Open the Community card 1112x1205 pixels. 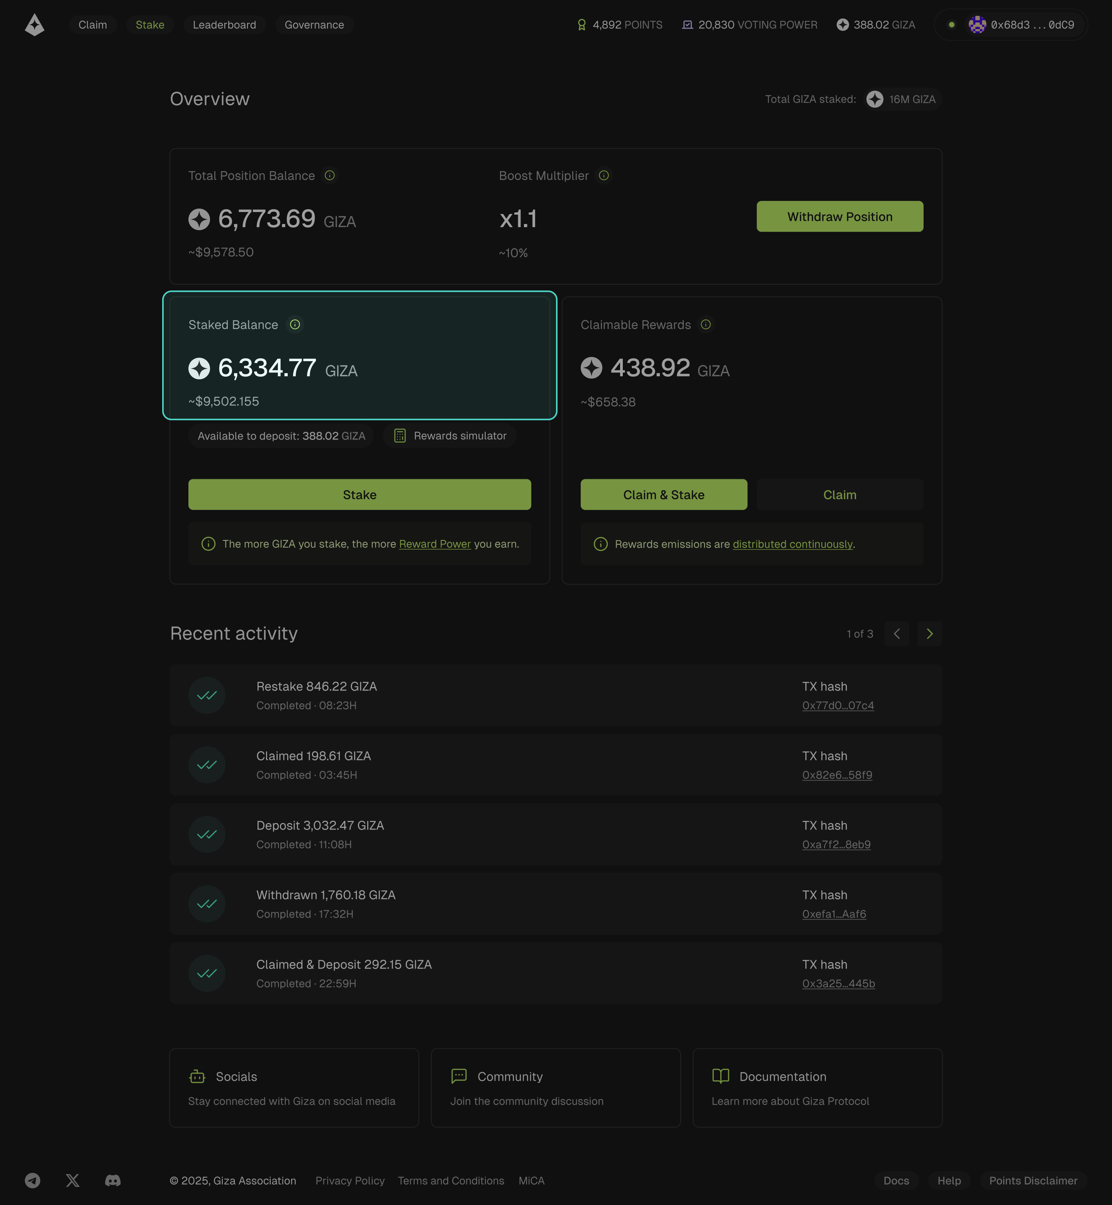[555, 1088]
